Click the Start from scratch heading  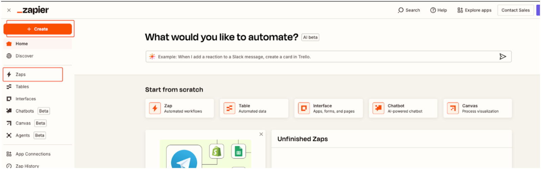[174, 90]
